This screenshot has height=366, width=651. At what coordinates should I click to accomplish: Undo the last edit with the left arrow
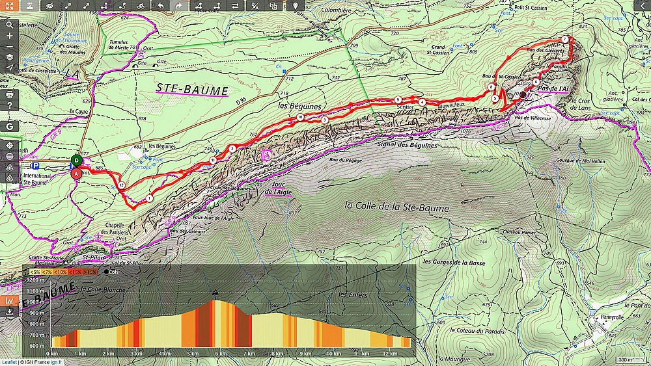160,5
